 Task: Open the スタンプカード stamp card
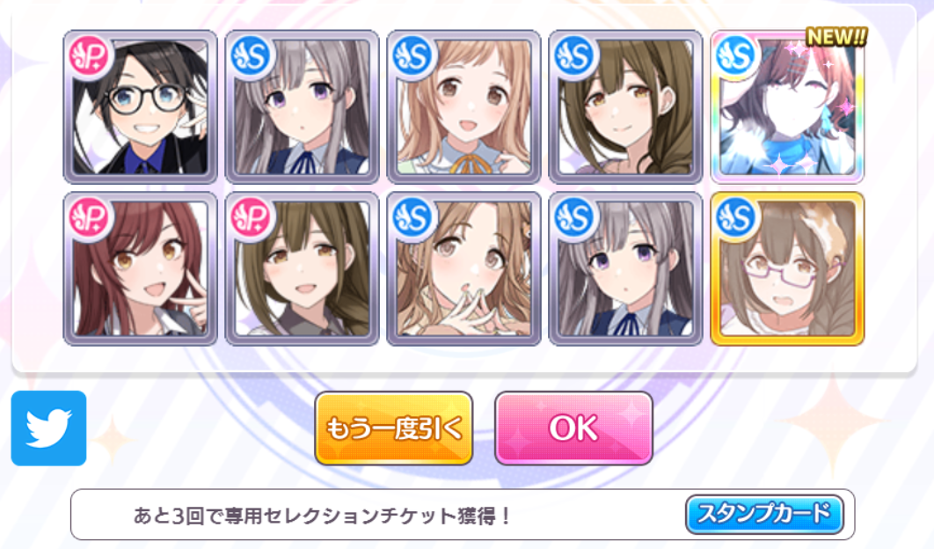(764, 513)
